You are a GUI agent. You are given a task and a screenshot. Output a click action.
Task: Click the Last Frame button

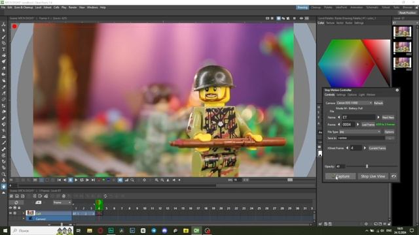[x=368, y=125]
